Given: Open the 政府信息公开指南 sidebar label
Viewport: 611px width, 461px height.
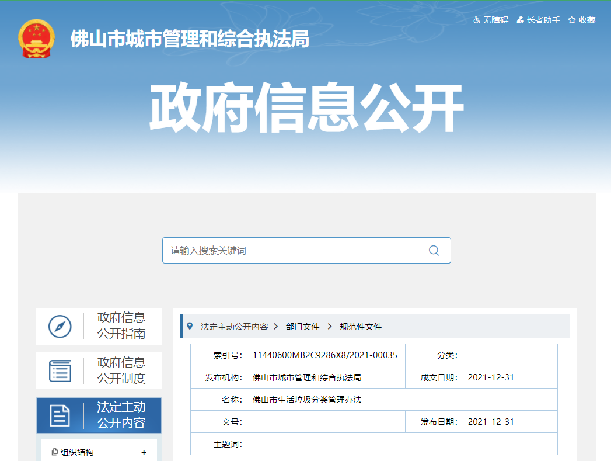Looking at the screenshot, I should [x=121, y=326].
